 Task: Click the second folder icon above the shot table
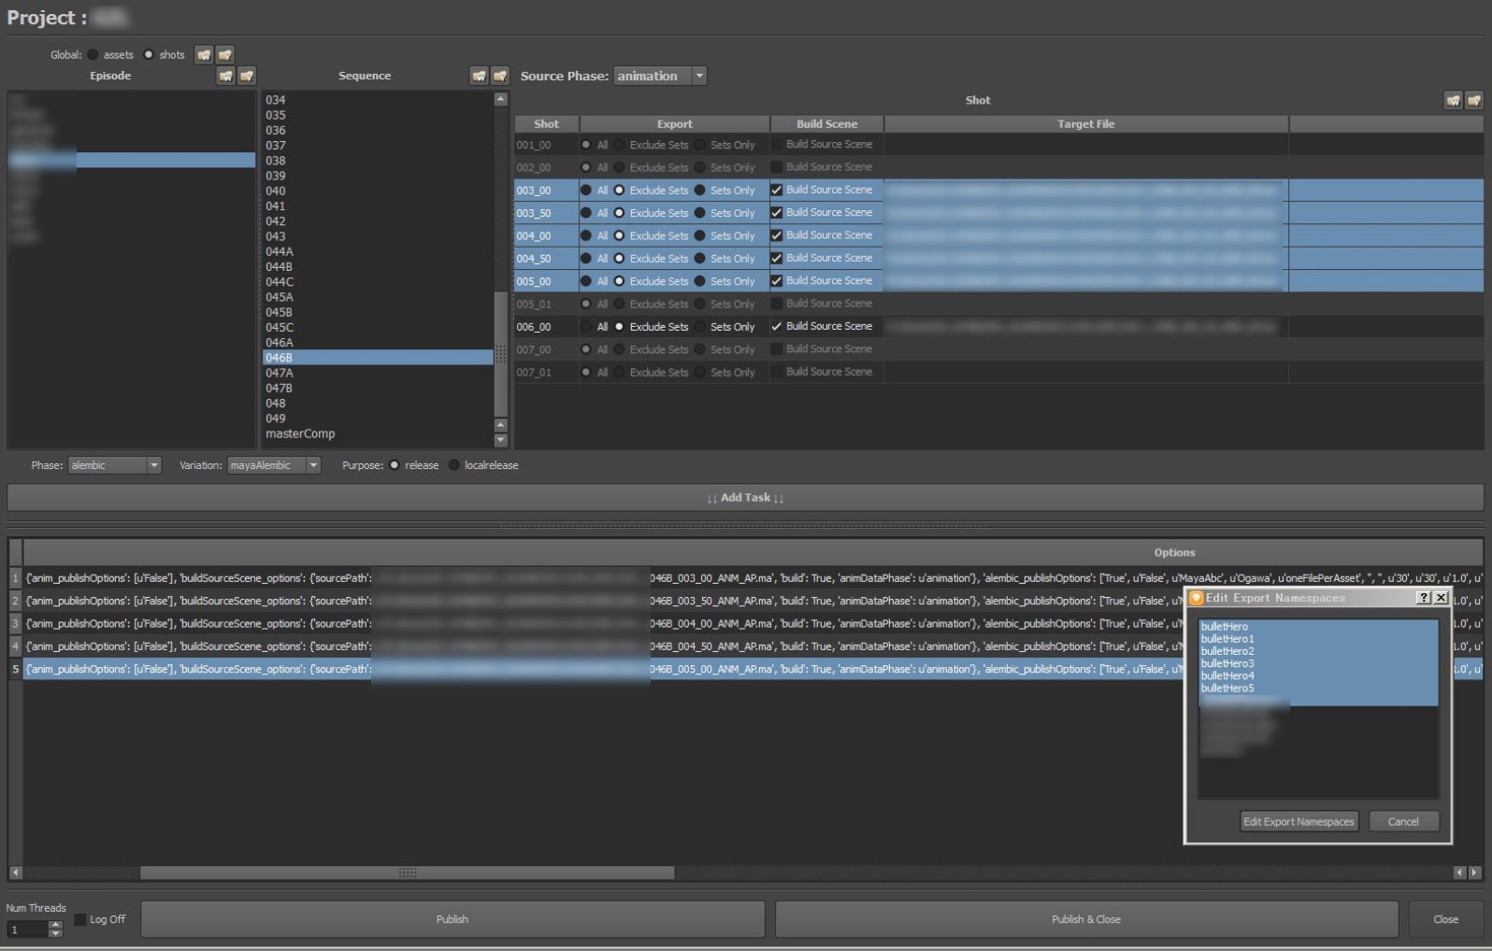tap(1474, 100)
